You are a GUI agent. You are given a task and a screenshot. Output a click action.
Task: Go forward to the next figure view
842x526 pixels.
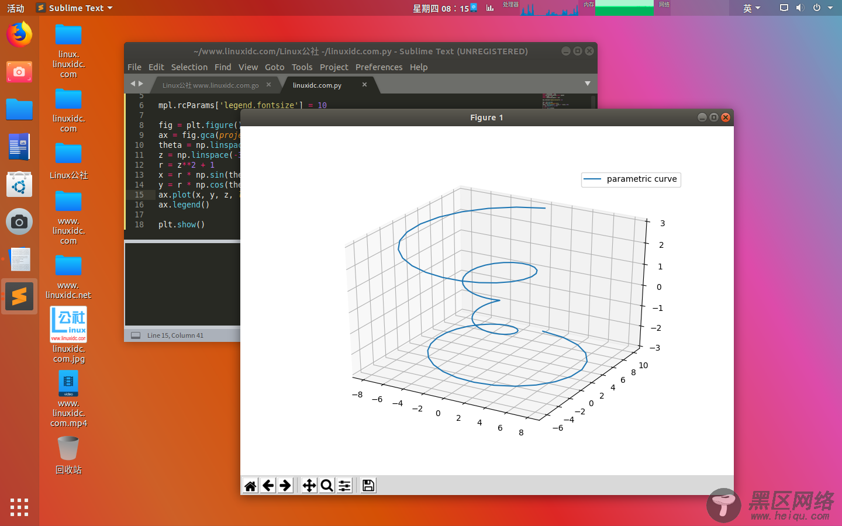tap(285, 486)
